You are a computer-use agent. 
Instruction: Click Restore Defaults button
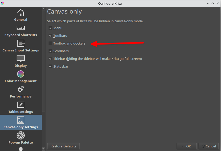(x=63, y=146)
